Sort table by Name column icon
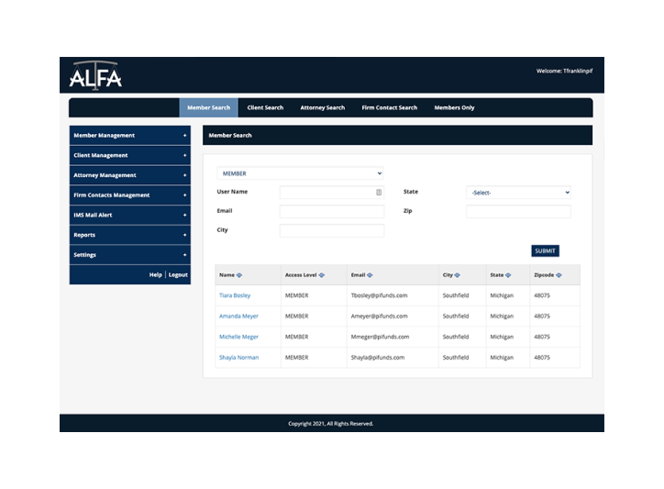This screenshot has height=489, width=664. (239, 275)
